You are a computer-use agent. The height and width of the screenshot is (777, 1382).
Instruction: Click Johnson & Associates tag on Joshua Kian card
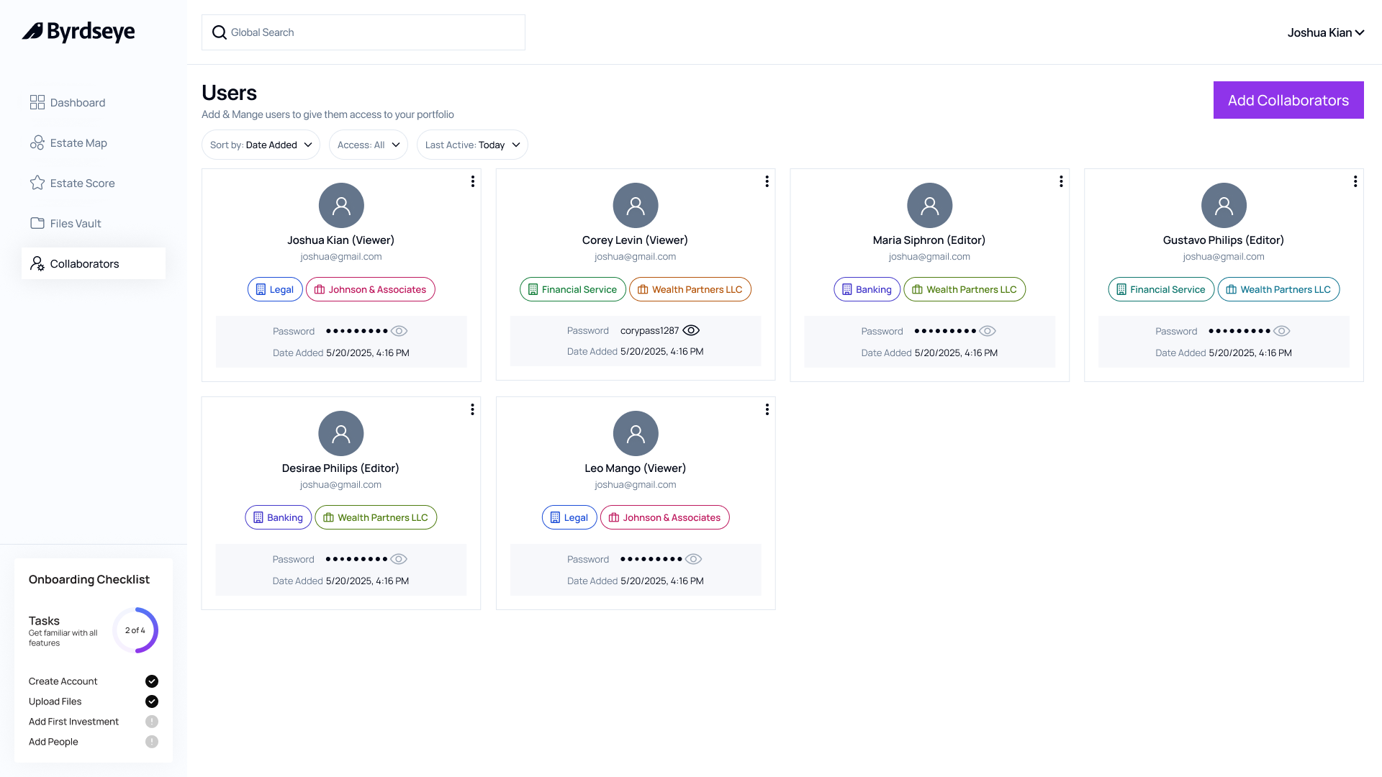click(371, 289)
